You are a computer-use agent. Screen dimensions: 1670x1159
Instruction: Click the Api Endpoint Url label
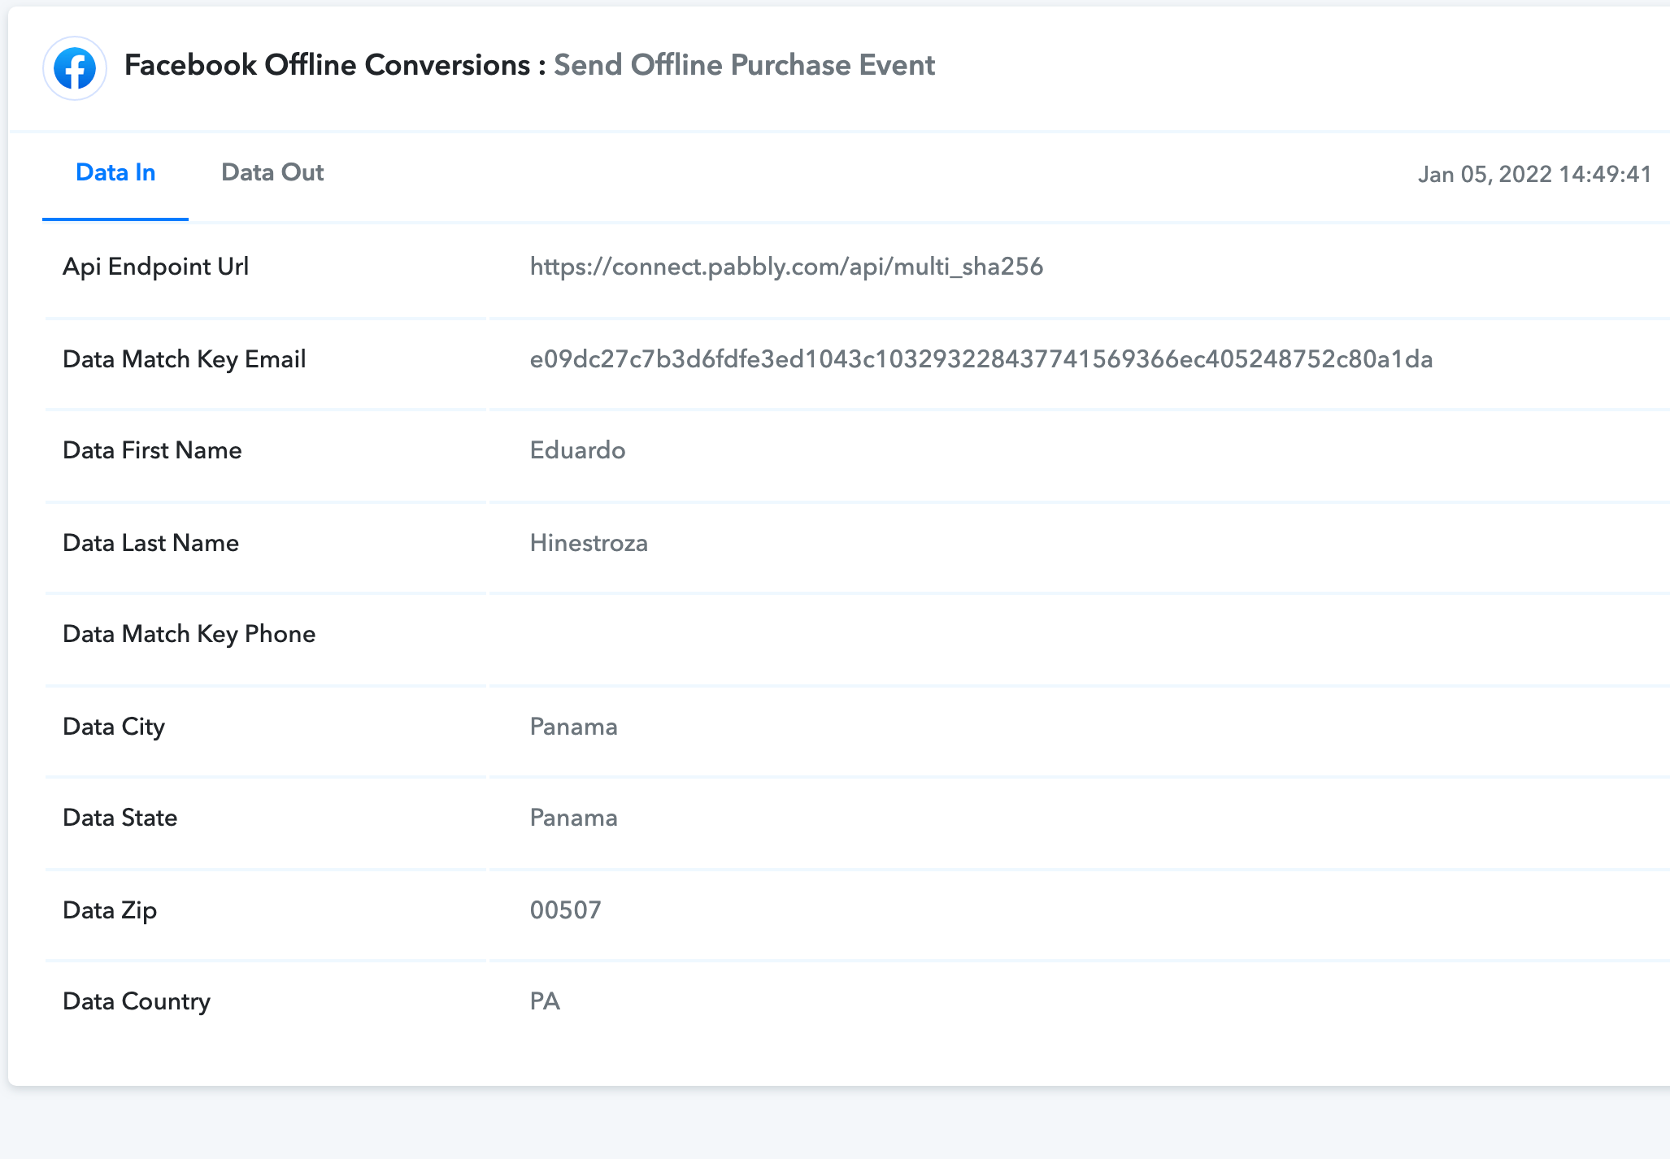155,267
